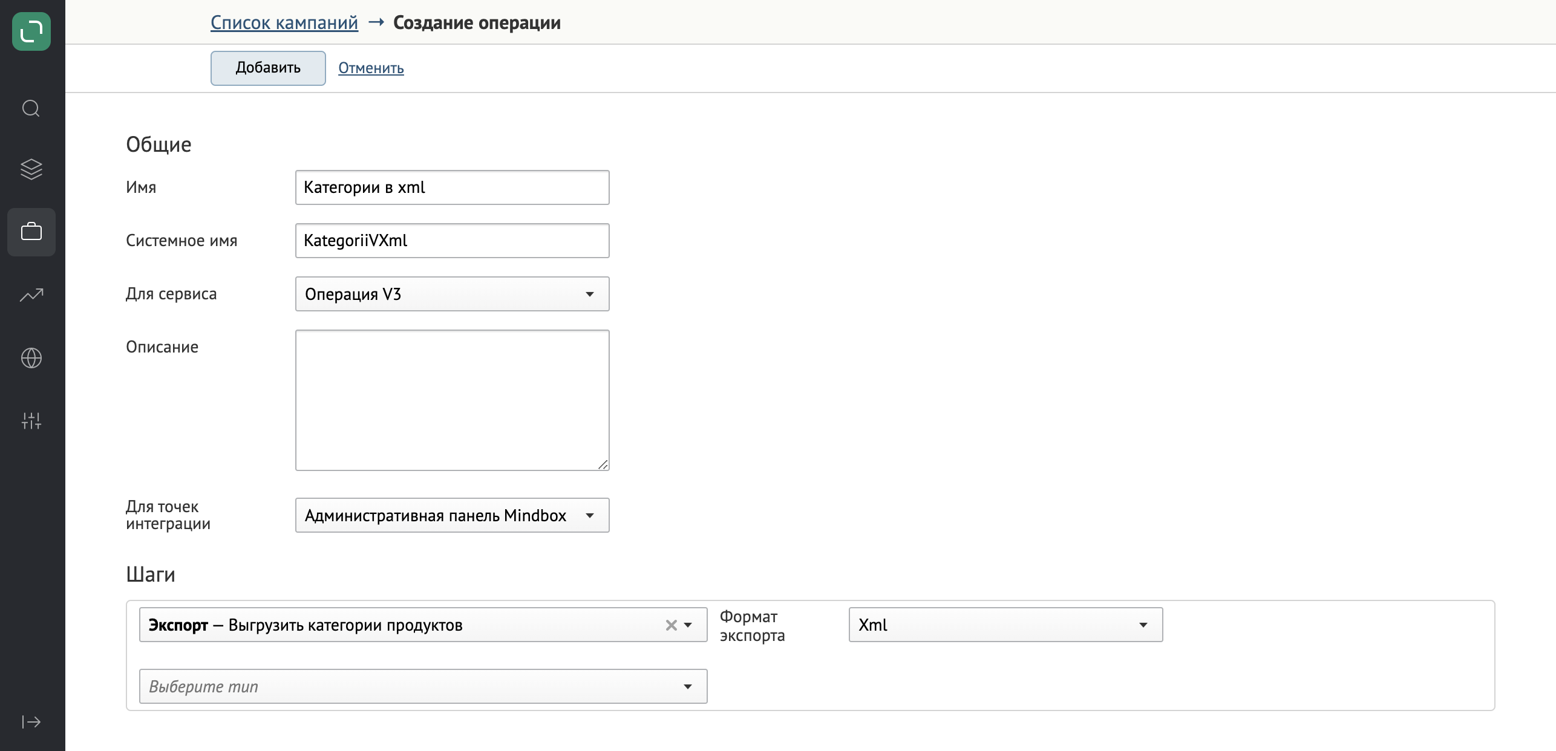Focus the Имя input field

click(452, 187)
